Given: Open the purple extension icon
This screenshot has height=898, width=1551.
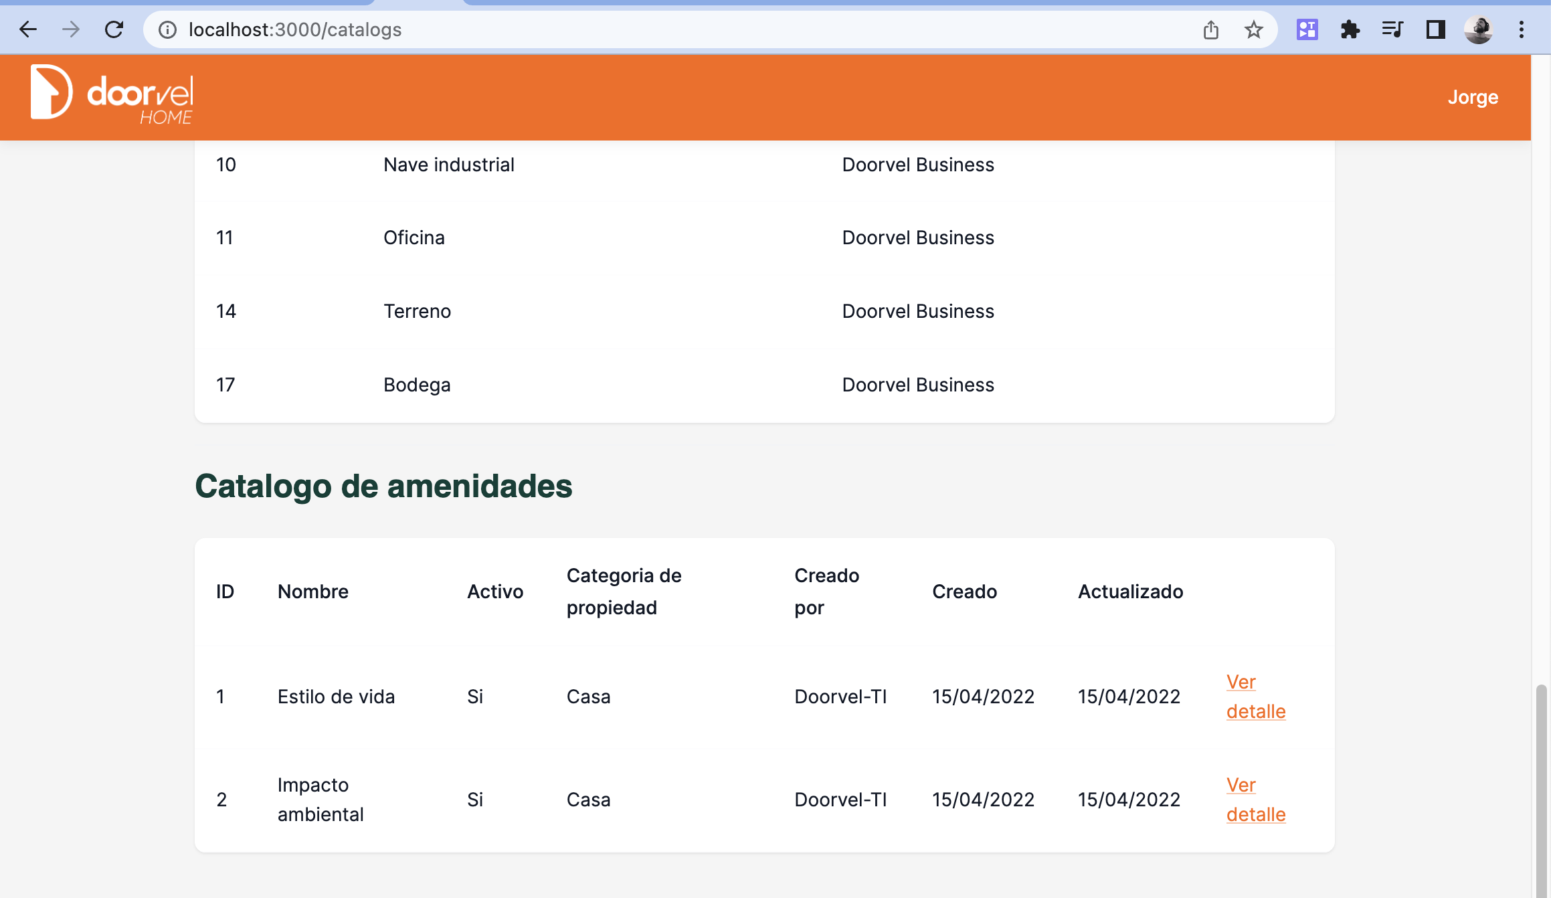Looking at the screenshot, I should [x=1307, y=29].
